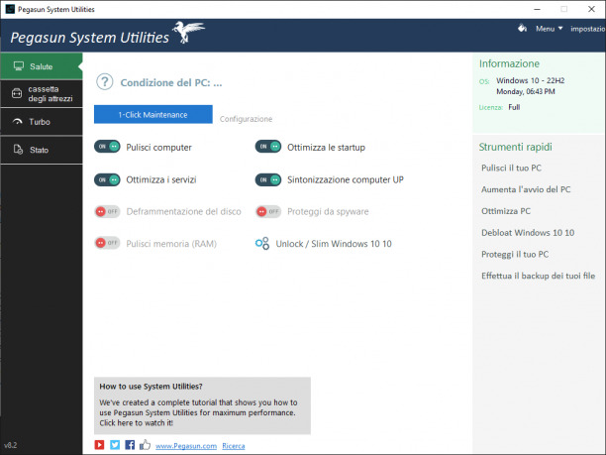Click Effettua il backup dei tuoi file
The image size is (606, 455).
538,276
